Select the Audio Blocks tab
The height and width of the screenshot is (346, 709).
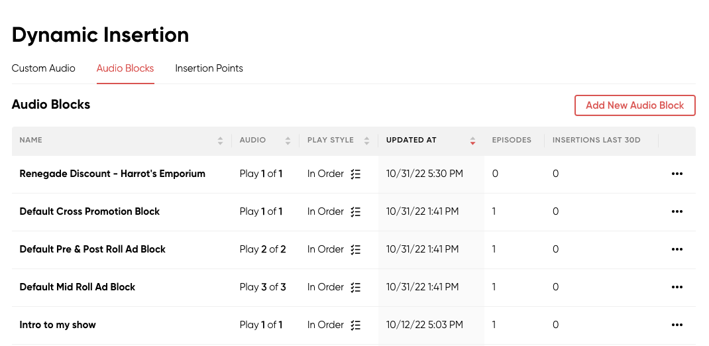coord(125,68)
